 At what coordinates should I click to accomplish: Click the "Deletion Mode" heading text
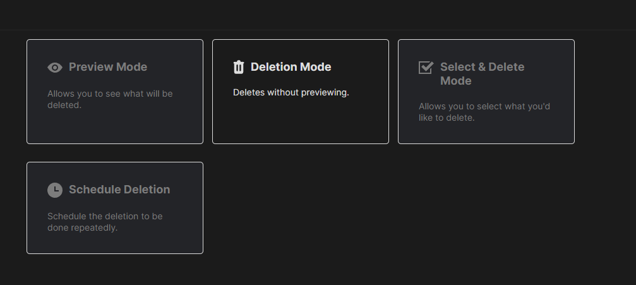pyautogui.click(x=291, y=67)
